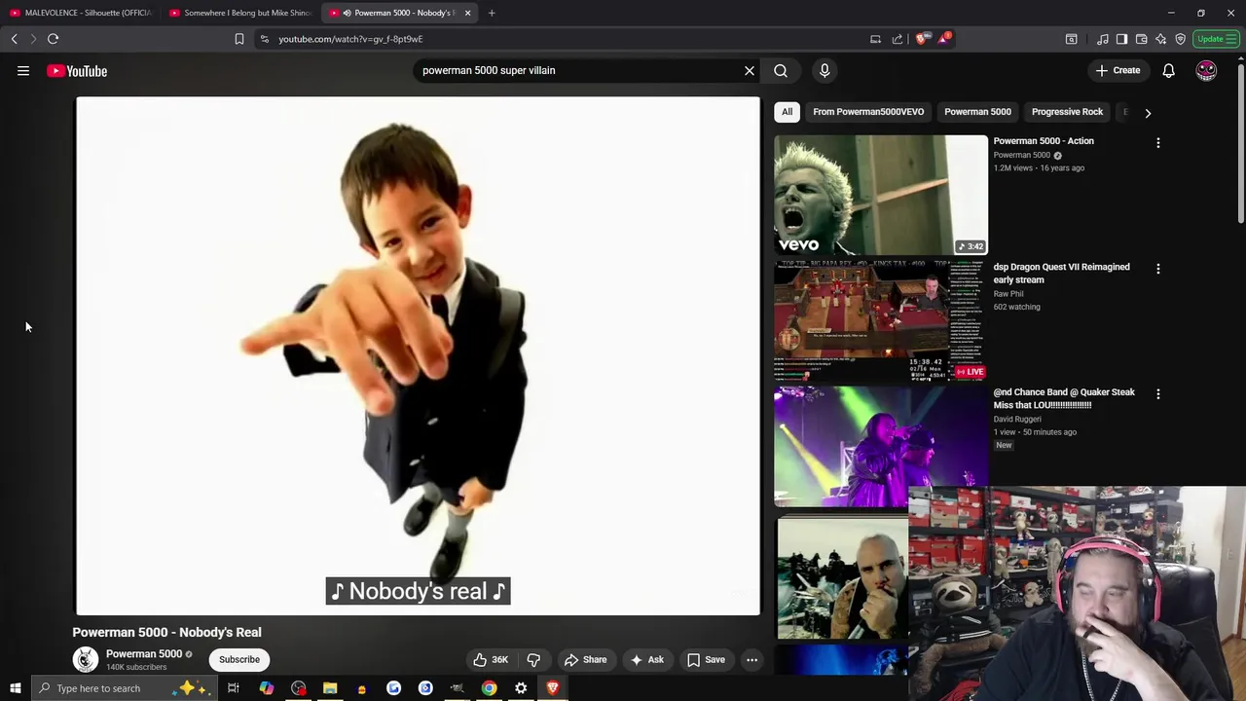Go back in the browser
Screen dimensions: 1246x701
(15, 39)
